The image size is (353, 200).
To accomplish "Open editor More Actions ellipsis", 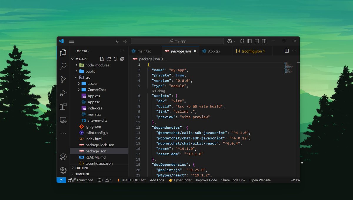I will click(294, 51).
